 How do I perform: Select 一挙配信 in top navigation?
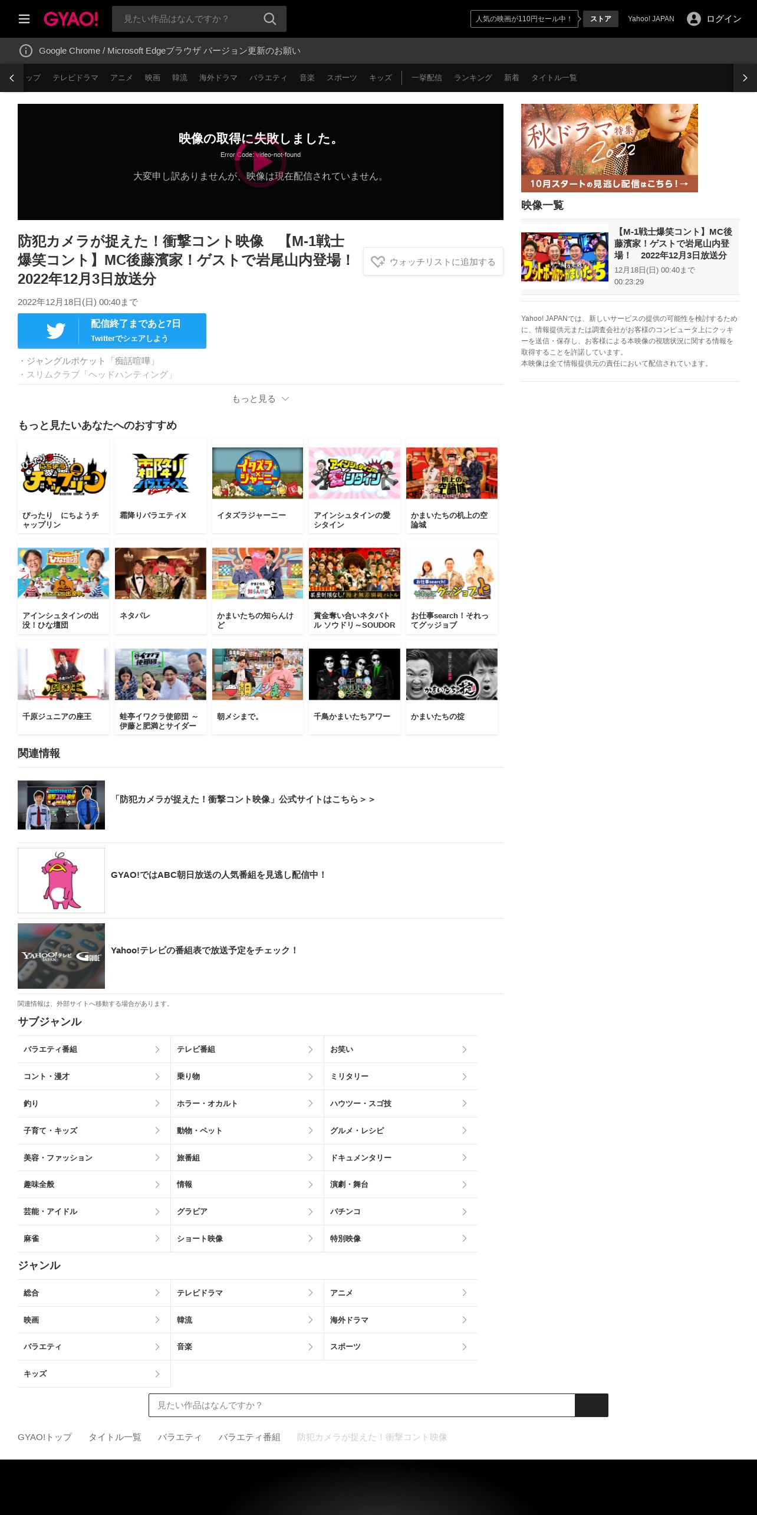pos(427,78)
